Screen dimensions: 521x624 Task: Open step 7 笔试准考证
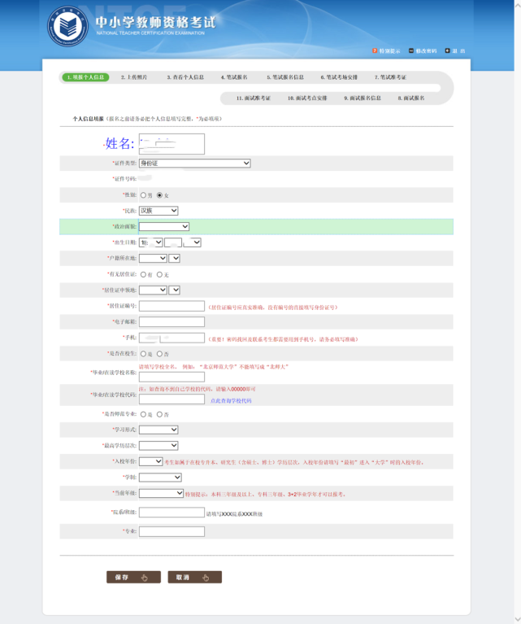[x=390, y=77]
